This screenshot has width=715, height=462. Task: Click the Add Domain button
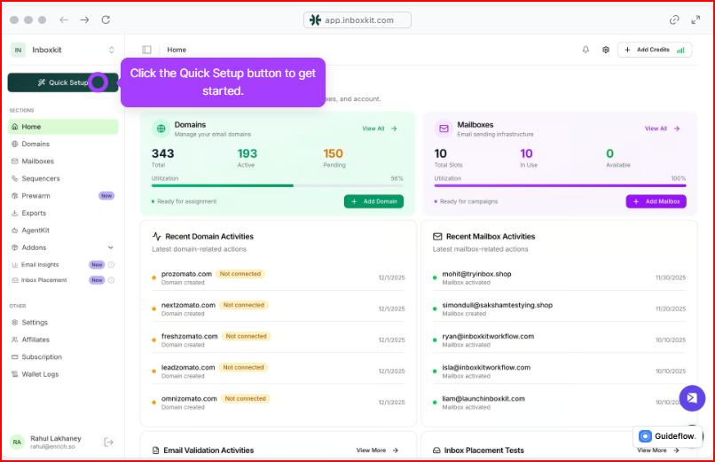coord(373,201)
